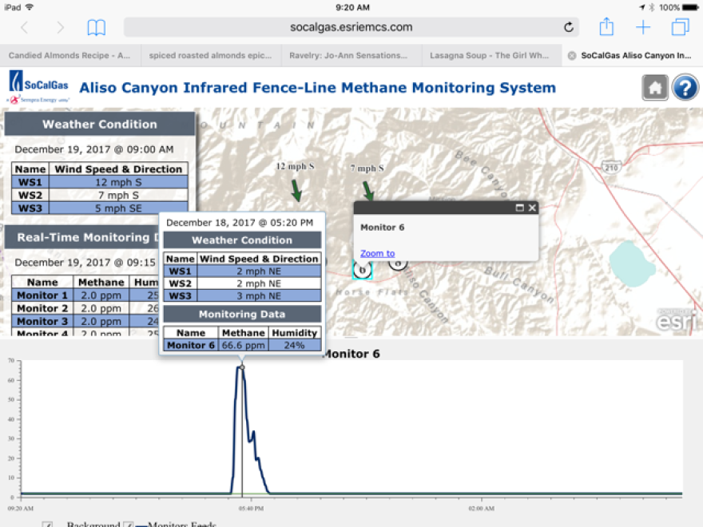
Task: Click the Zoom to link
Action: (x=378, y=253)
